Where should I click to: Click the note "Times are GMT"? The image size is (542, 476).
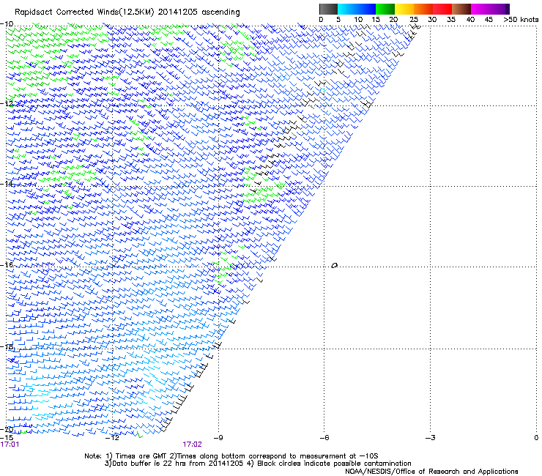[141, 456]
